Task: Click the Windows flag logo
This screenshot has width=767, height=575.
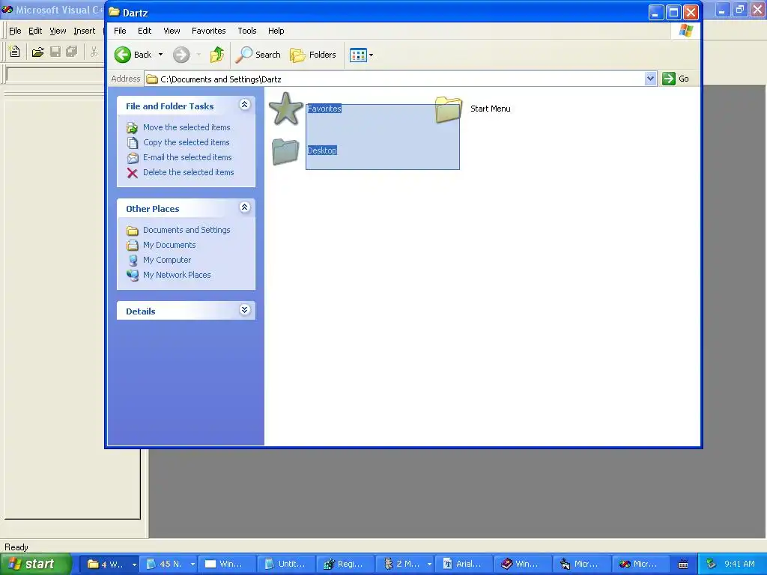Action: coord(686,30)
